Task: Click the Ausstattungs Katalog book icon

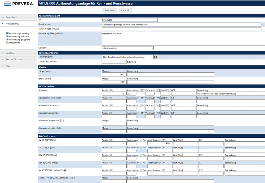Action: tap(7, 33)
